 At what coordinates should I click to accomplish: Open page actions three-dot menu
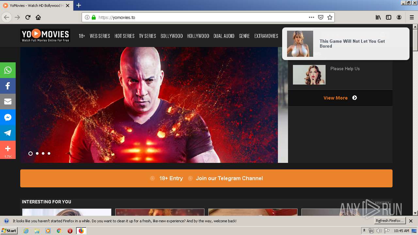[312, 17]
